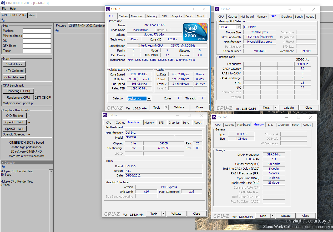Click Close button in Mainboard window
Screen dimensions: 333x232
196,214
